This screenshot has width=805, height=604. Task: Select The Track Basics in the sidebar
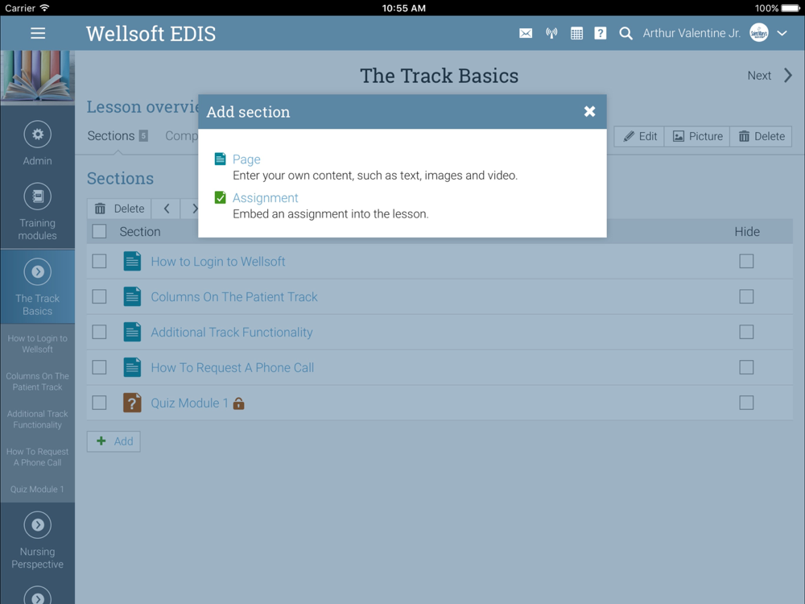[38, 288]
